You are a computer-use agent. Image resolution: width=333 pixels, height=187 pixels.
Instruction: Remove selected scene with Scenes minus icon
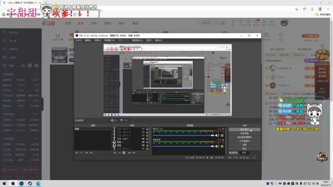[81, 153]
